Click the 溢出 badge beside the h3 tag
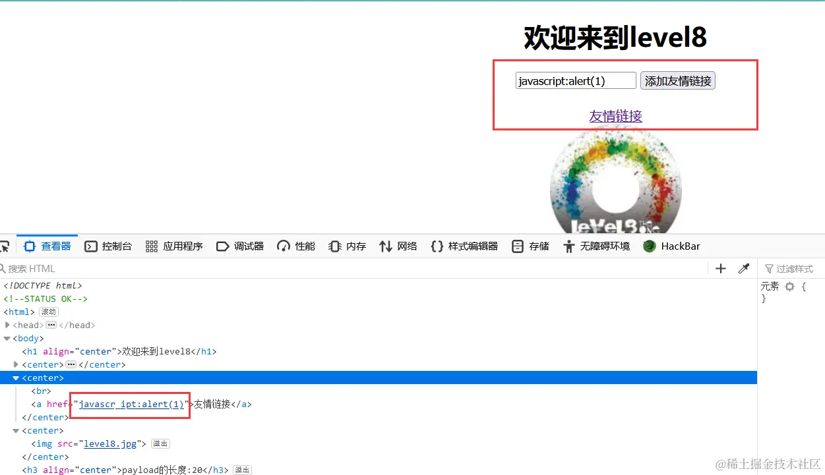This screenshot has height=475, width=825. 243,470
